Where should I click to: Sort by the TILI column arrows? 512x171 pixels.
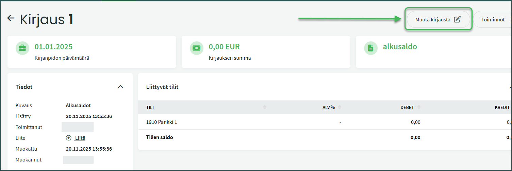click(265, 107)
